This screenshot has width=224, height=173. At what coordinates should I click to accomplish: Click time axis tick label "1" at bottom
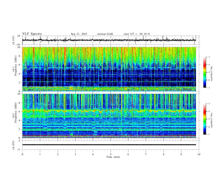40,154
